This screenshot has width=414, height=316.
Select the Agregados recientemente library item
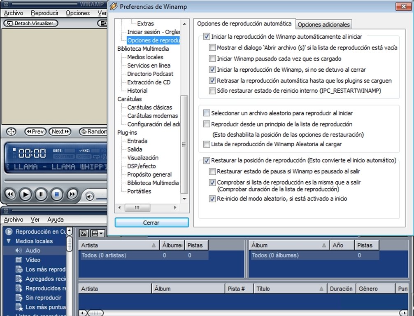tap(40, 279)
